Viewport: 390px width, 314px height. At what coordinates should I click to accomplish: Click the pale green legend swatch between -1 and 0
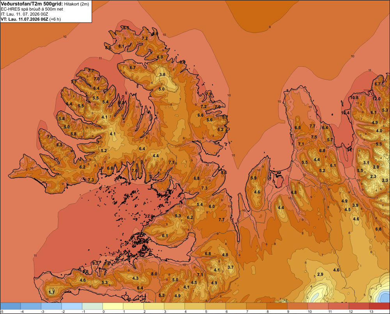coord(92,306)
